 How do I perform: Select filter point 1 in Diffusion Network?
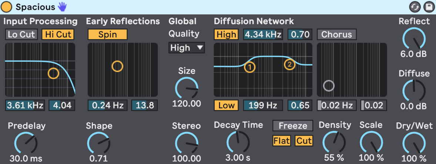point(250,66)
